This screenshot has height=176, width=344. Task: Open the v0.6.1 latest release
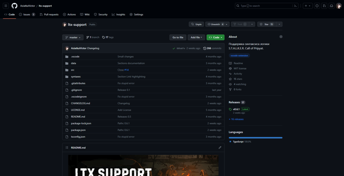coord(236,109)
